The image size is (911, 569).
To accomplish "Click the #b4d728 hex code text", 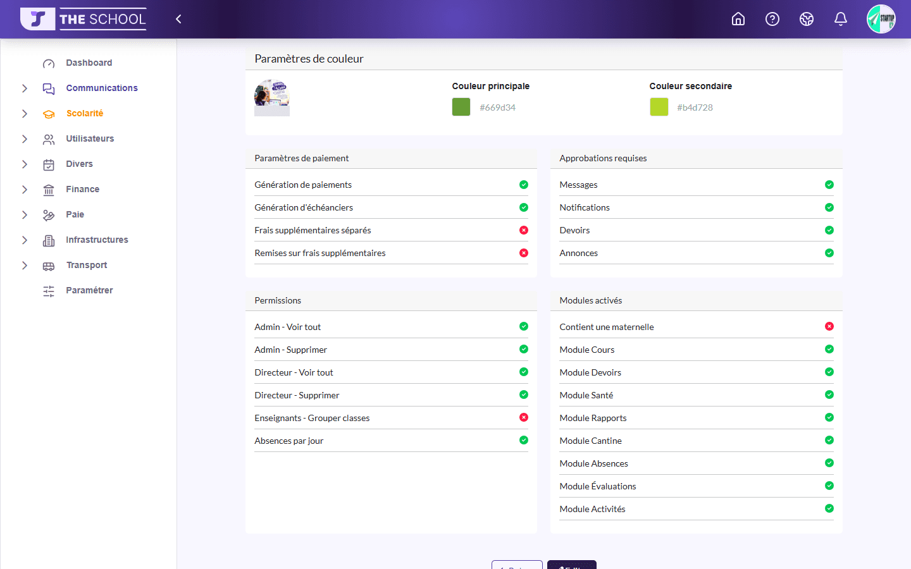I will point(695,107).
